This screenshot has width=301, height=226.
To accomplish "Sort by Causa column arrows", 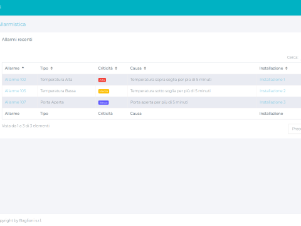I will point(145,68).
